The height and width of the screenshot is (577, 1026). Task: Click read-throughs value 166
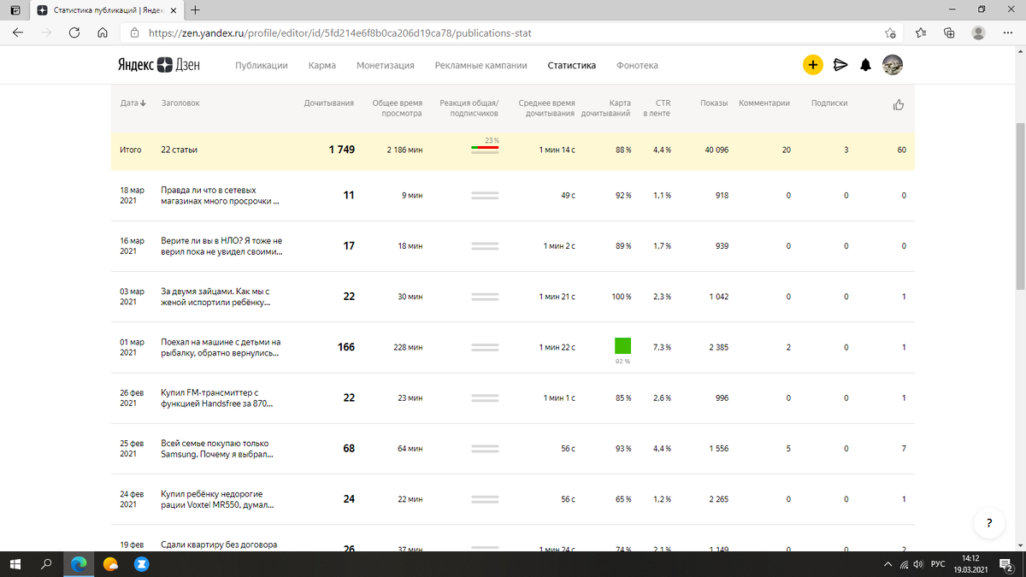(347, 347)
